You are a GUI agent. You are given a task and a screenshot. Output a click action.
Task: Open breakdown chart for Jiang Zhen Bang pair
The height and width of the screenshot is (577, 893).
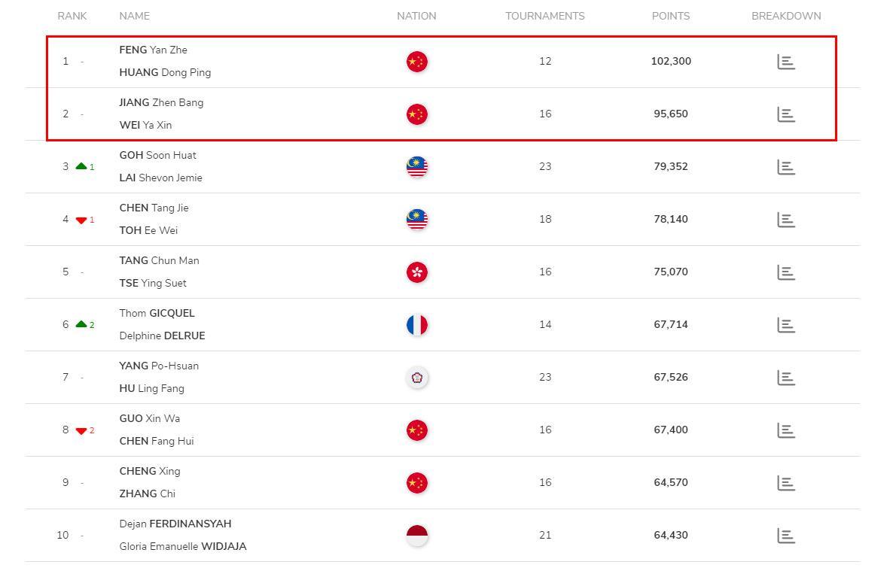[786, 114]
